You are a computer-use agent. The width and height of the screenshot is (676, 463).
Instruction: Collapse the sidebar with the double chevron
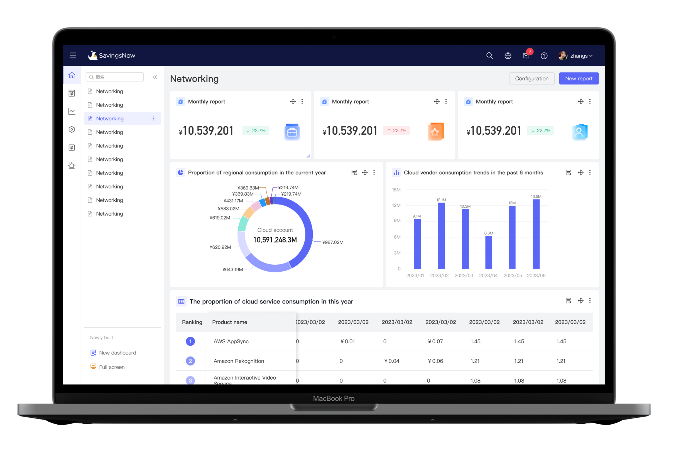[x=155, y=77]
